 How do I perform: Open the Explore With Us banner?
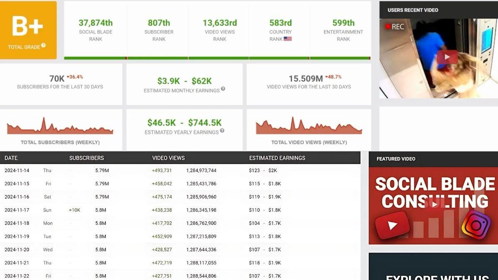pyautogui.click(x=433, y=266)
